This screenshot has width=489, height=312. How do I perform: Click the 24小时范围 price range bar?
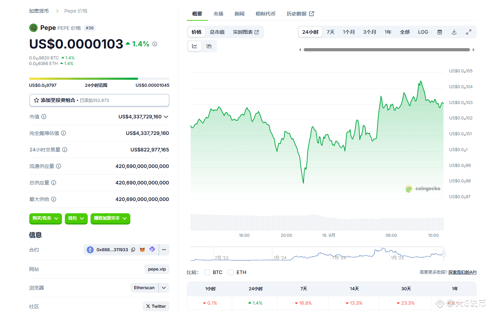(x=99, y=79)
